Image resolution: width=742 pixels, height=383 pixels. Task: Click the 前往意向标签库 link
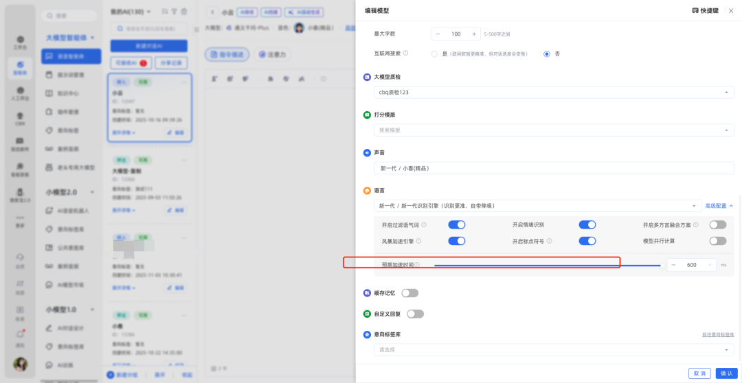(717, 335)
